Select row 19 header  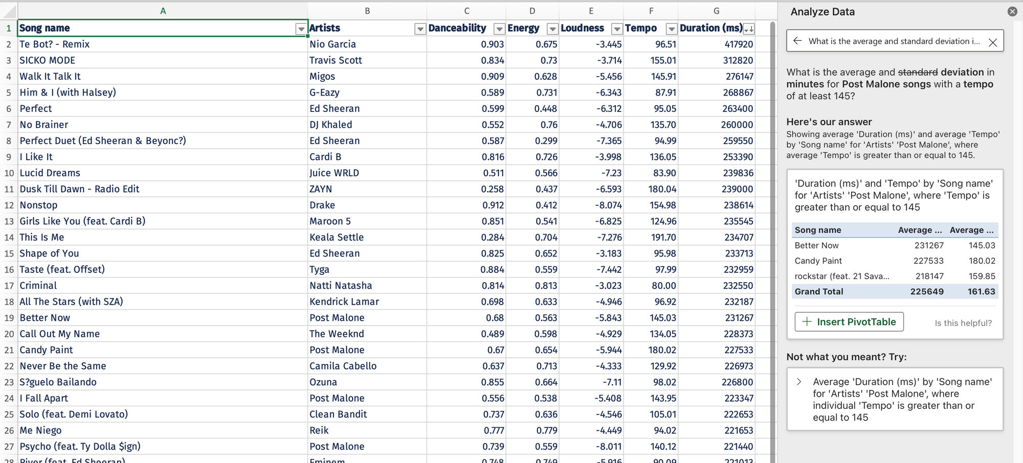(9, 318)
